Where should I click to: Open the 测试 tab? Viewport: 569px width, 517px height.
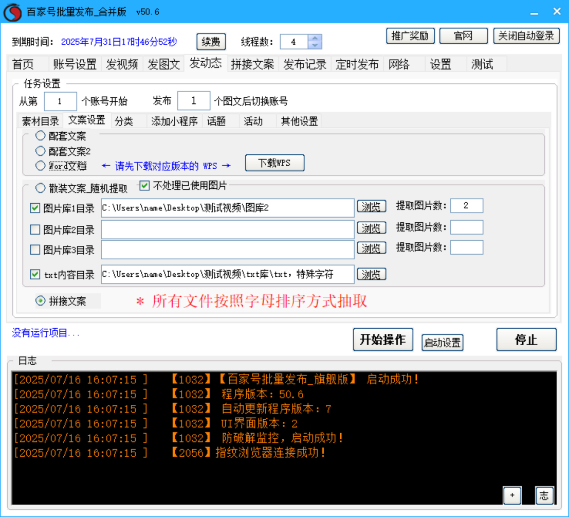tap(487, 64)
